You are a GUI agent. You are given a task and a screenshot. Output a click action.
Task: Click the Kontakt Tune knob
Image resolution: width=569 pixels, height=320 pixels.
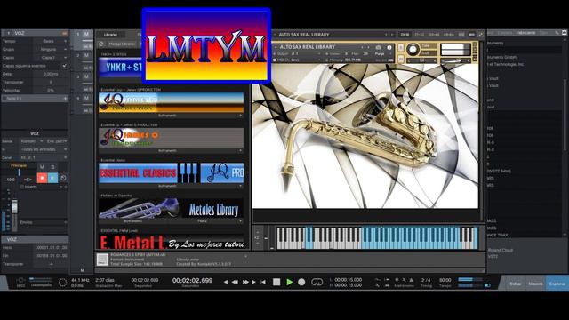click(413, 50)
